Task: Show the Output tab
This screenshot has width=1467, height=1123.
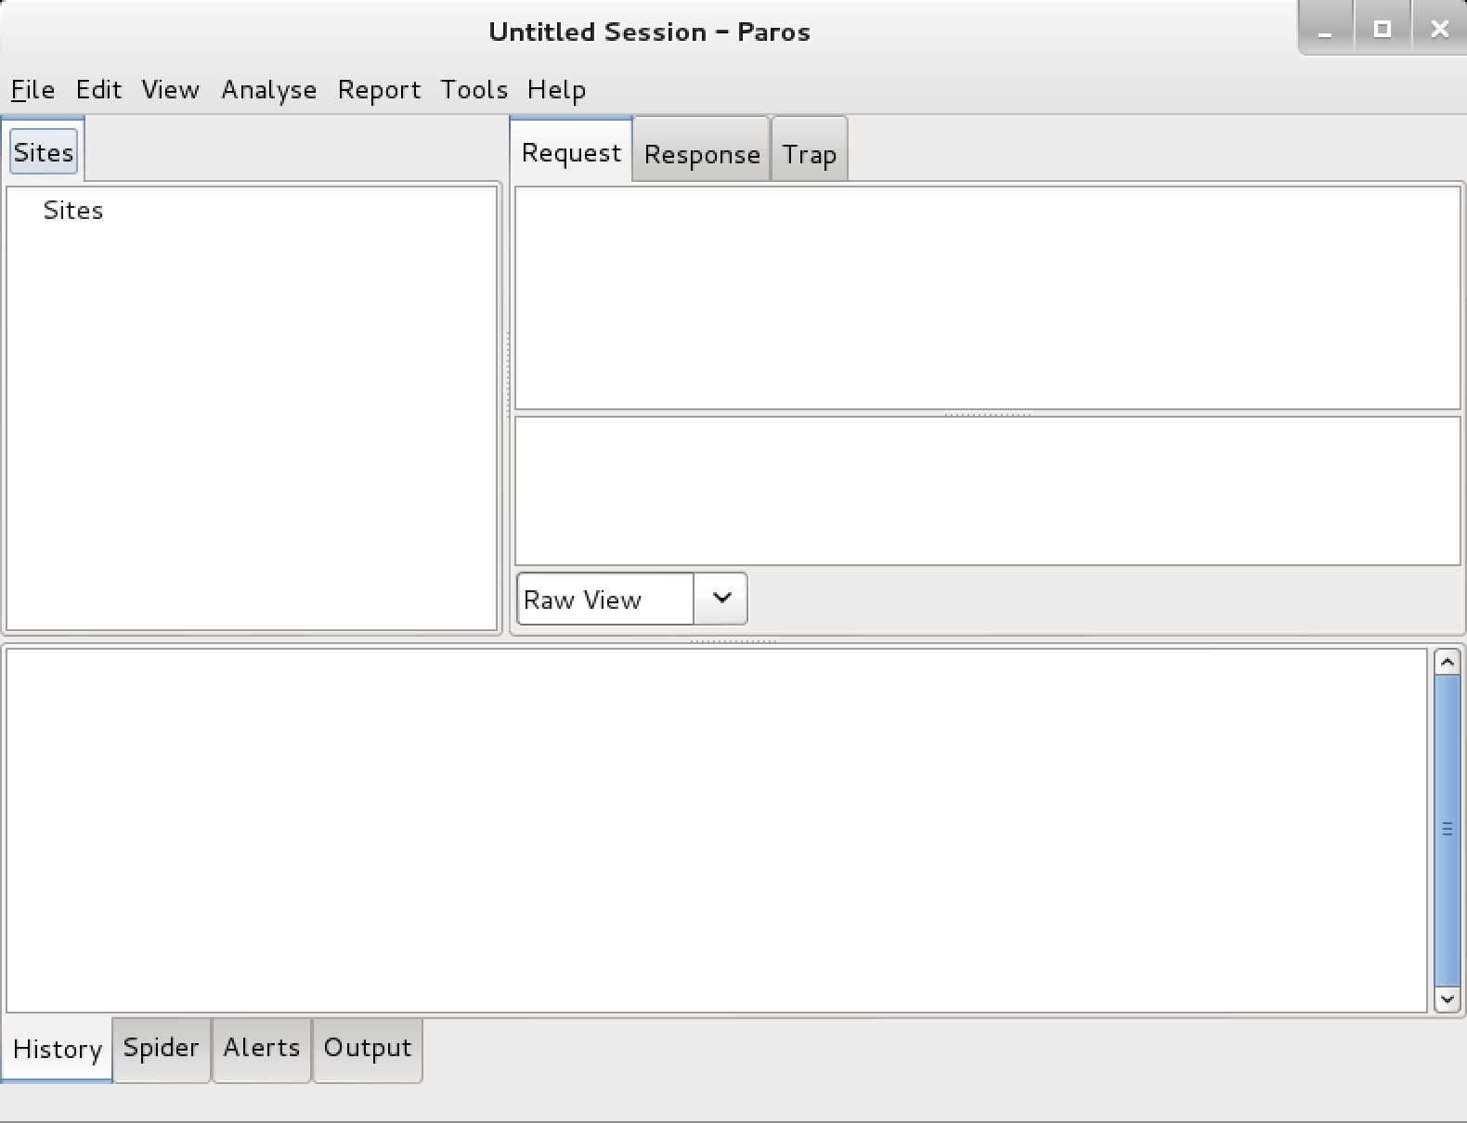Action: (x=368, y=1048)
